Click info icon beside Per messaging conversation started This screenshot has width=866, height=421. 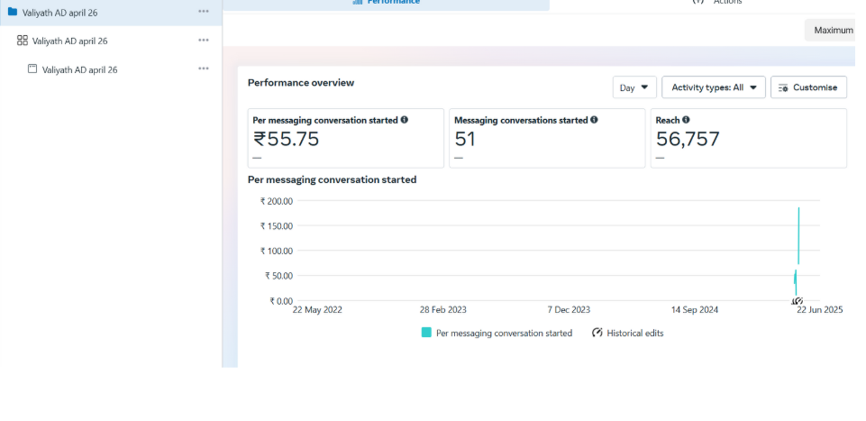click(404, 120)
